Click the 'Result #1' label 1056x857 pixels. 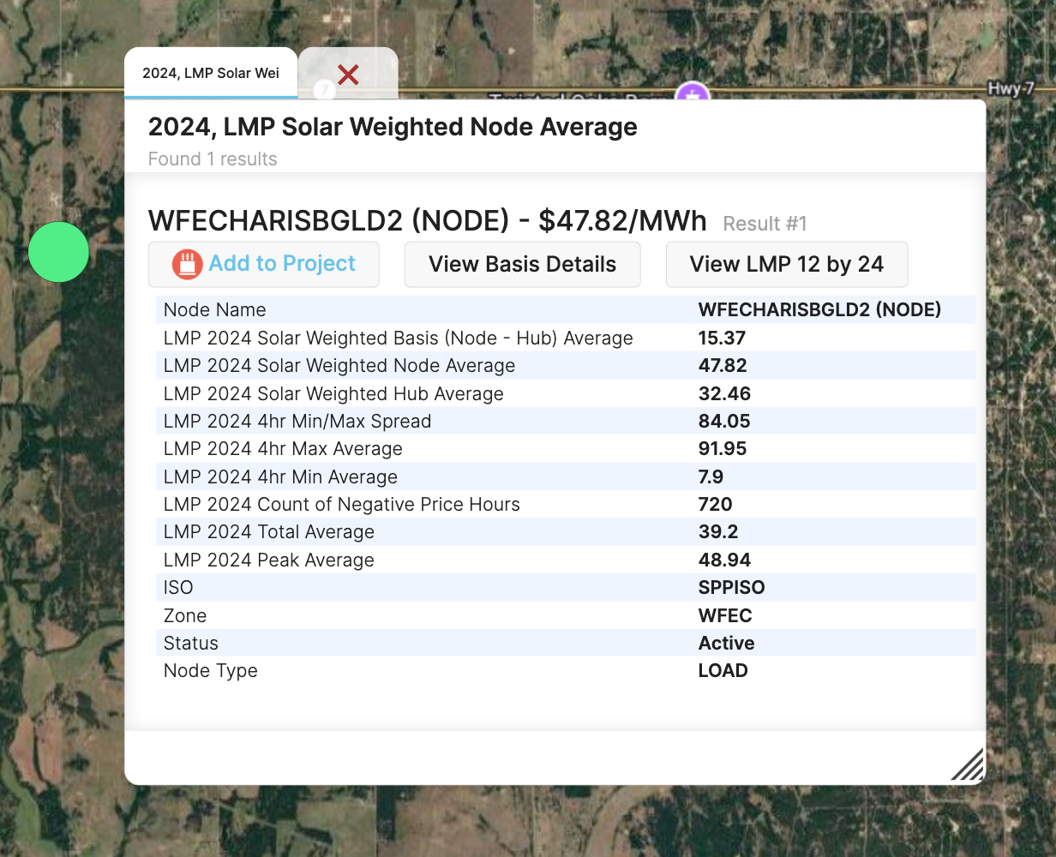pyautogui.click(x=765, y=224)
